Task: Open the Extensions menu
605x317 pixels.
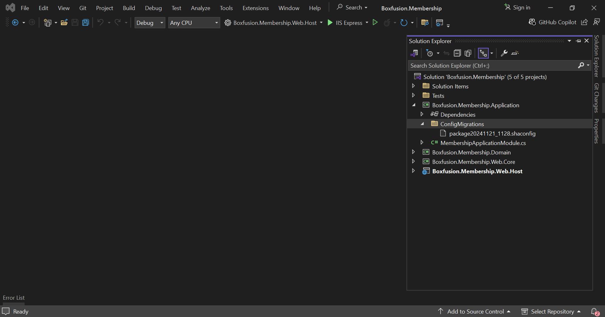Action: tap(256, 8)
